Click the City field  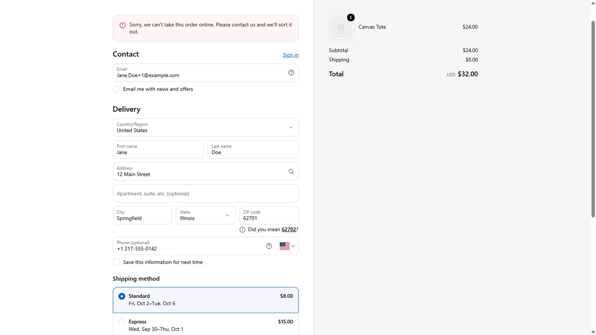142,215
